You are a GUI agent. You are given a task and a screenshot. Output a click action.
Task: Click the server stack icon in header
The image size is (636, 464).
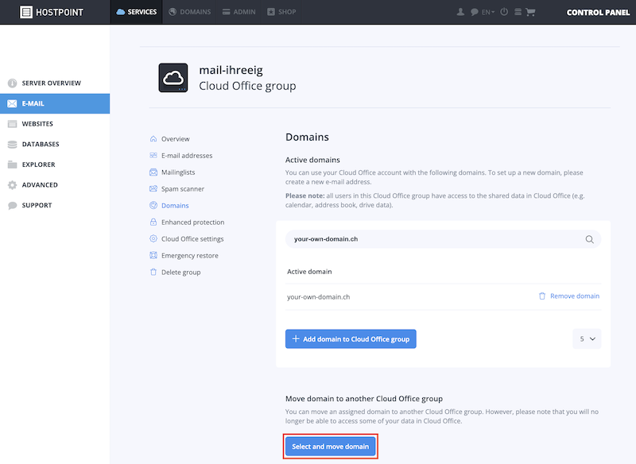[518, 12]
